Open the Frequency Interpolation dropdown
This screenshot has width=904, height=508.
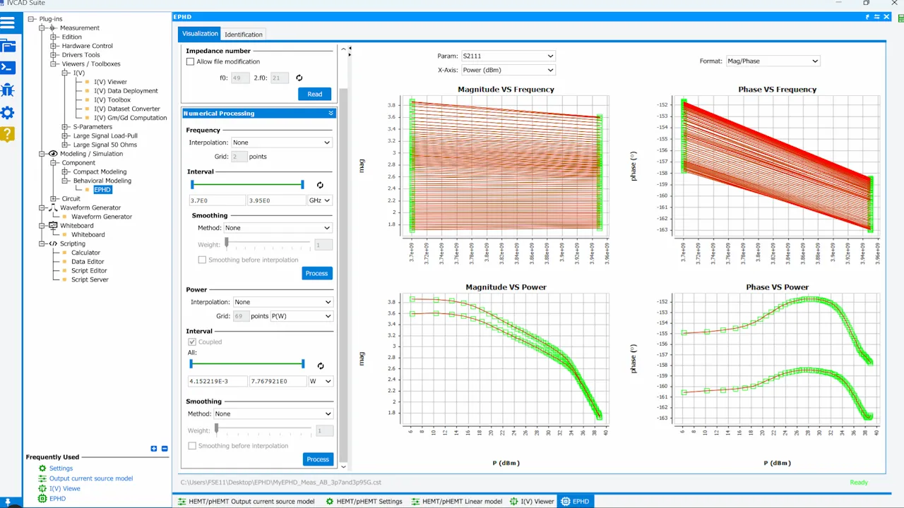281,142
